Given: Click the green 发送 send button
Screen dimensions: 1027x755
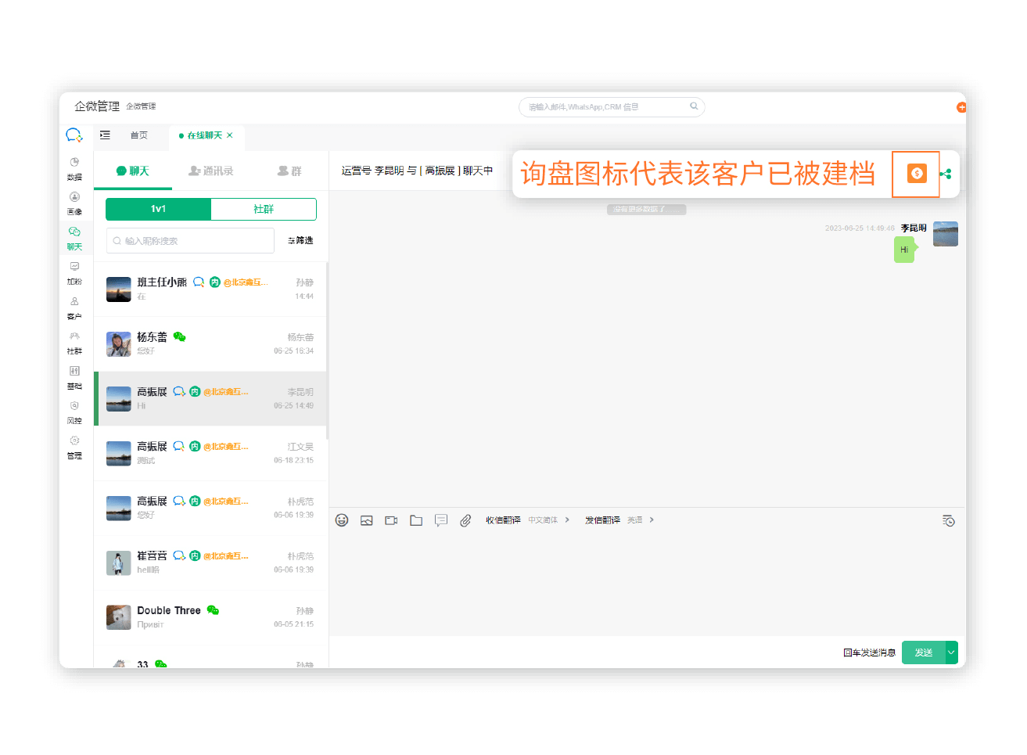Looking at the screenshot, I should click(x=924, y=653).
